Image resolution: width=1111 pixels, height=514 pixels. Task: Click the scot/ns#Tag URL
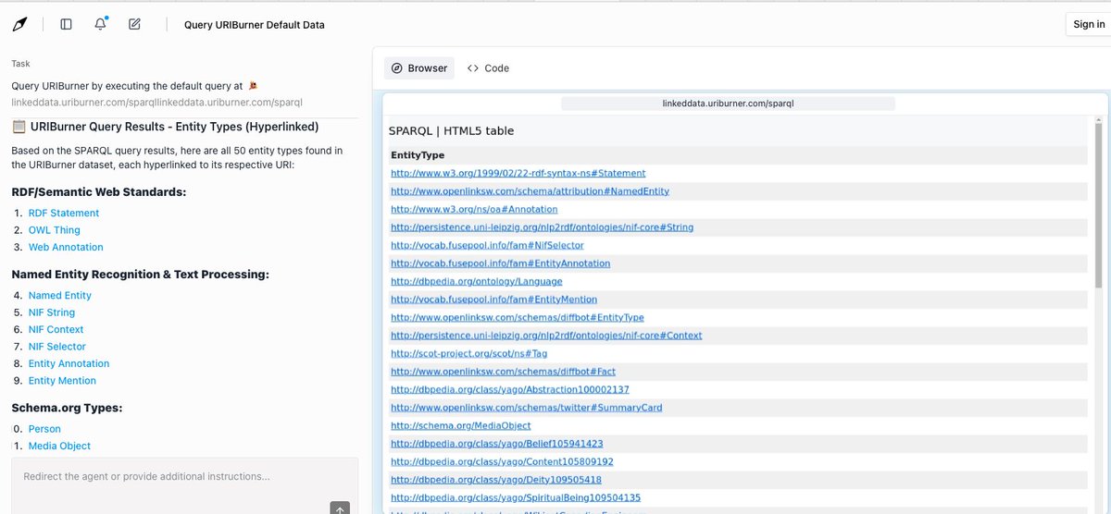469,353
